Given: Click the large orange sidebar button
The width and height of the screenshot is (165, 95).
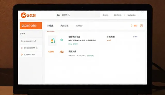Looking at the screenshot, I should pos(31,26).
